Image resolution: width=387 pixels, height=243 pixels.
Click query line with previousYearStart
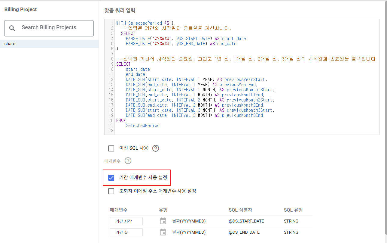coord(197,79)
